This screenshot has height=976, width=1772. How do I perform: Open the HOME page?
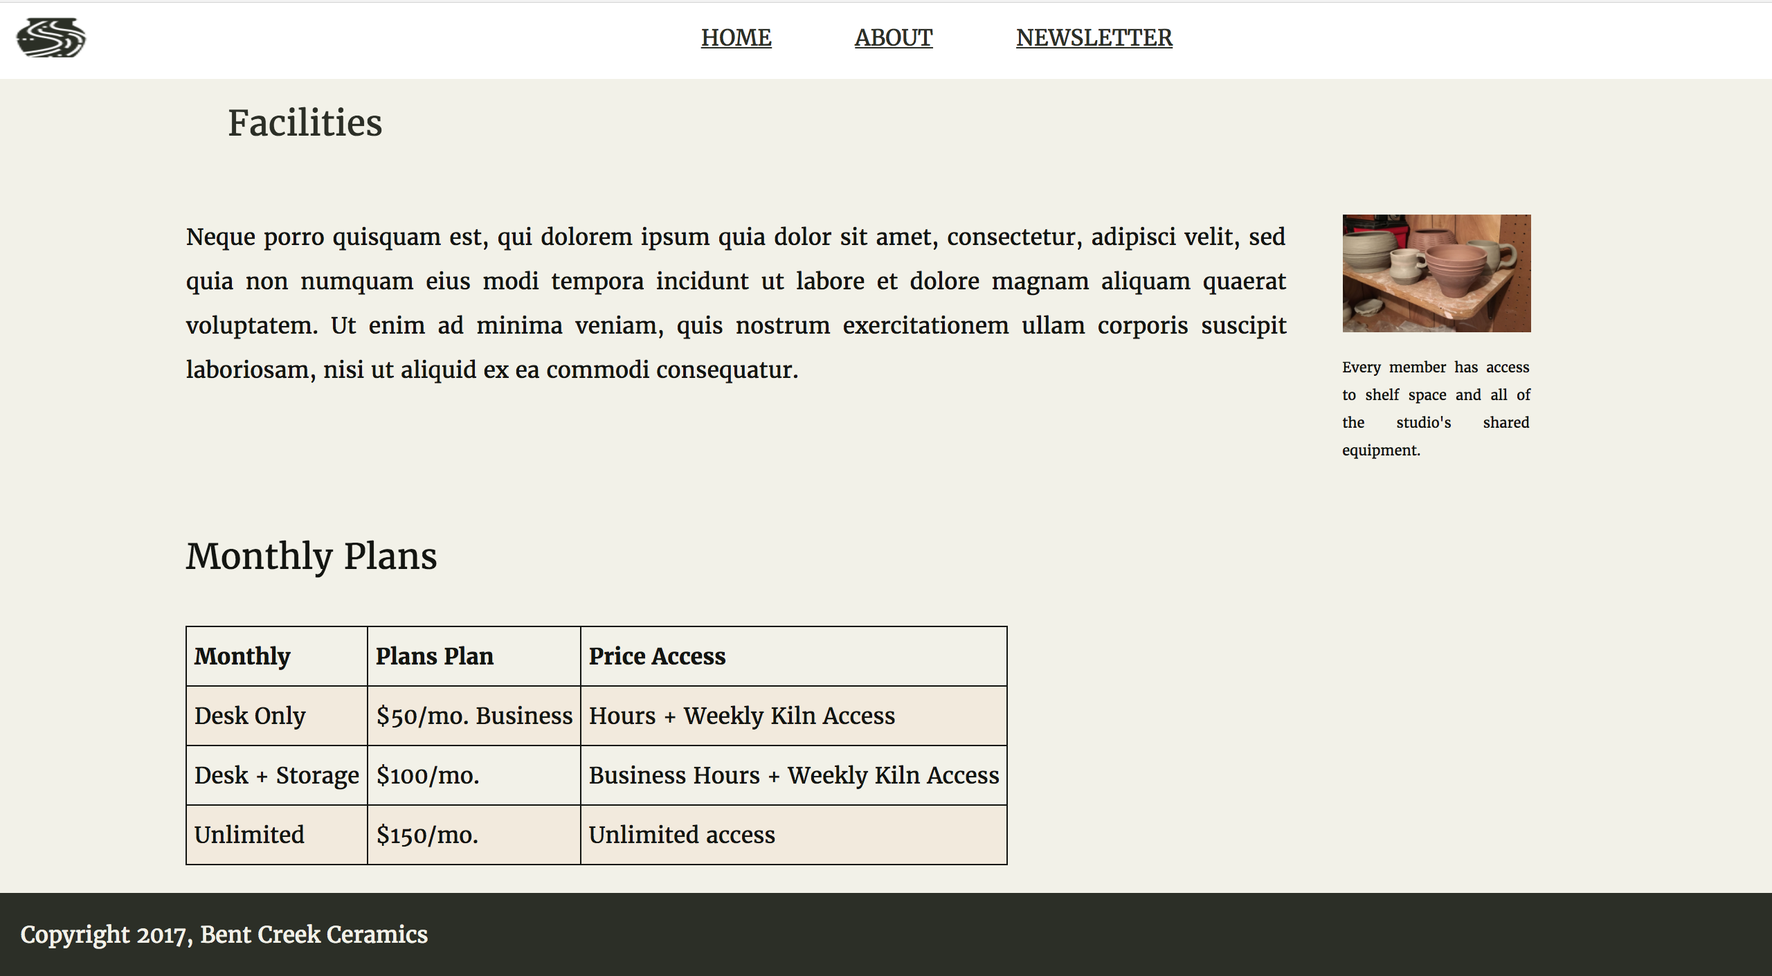736,38
